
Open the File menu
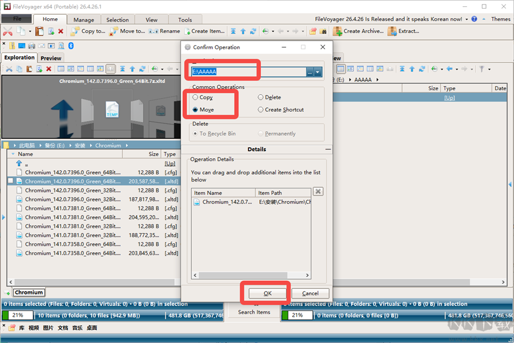[x=17, y=19]
